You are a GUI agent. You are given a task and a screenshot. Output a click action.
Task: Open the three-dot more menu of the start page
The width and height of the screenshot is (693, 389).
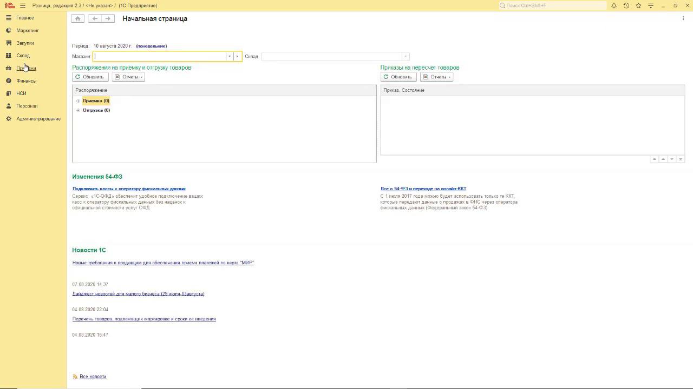(683, 18)
